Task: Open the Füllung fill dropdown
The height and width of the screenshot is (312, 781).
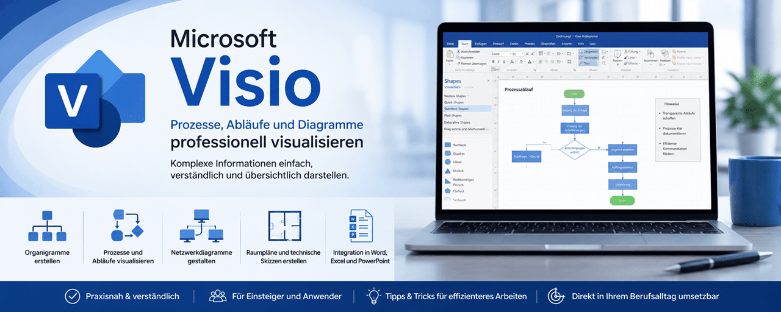Action: coord(632,52)
